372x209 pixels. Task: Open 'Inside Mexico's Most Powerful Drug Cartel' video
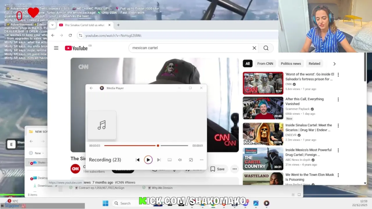coord(308,152)
